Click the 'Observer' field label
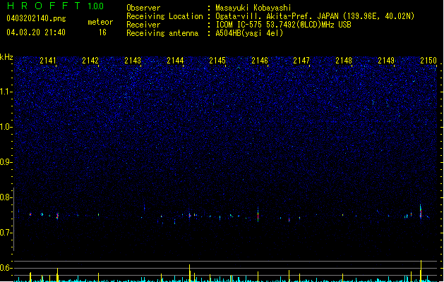The image size is (444, 282). (143, 8)
